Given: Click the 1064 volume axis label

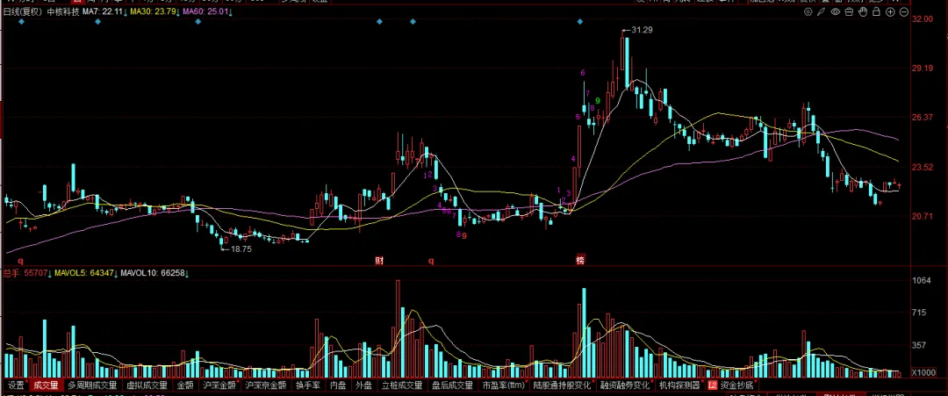Looking at the screenshot, I should [x=921, y=280].
